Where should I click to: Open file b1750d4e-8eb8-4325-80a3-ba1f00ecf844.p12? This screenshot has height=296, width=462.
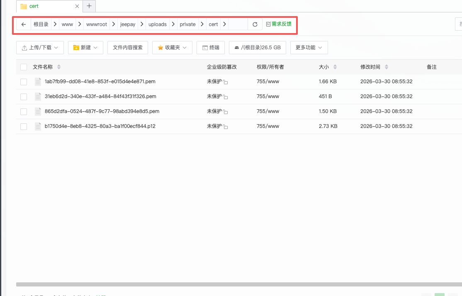coord(100,126)
